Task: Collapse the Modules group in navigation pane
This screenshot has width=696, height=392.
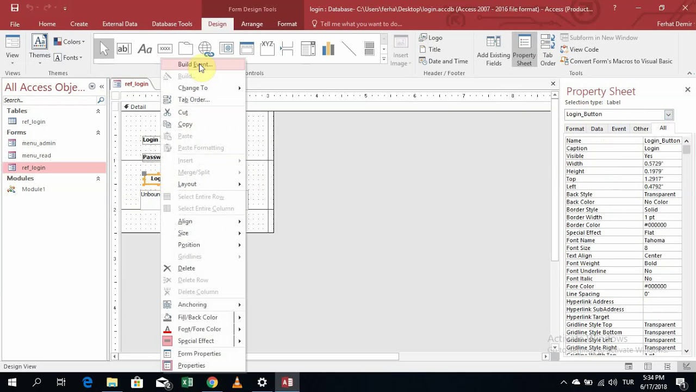Action: tap(98, 179)
